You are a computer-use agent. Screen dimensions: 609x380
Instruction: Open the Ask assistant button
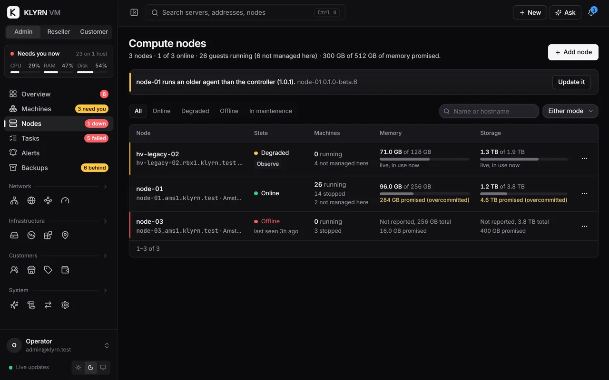click(x=565, y=12)
